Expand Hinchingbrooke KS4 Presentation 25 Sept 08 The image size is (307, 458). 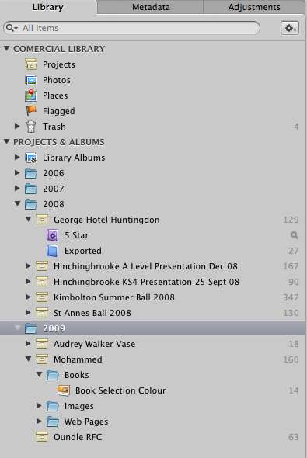click(x=28, y=281)
